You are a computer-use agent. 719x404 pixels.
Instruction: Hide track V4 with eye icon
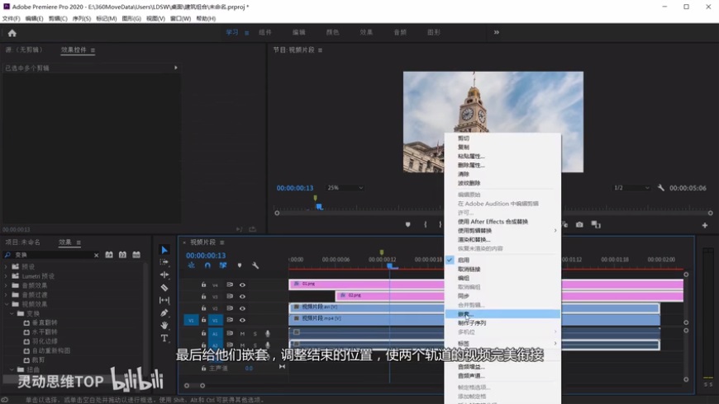tap(242, 284)
